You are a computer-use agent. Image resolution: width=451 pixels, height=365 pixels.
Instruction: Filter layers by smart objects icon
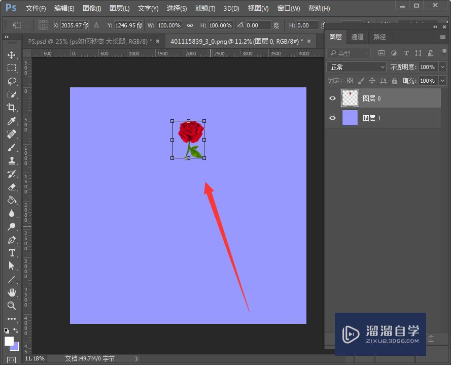tap(431, 53)
